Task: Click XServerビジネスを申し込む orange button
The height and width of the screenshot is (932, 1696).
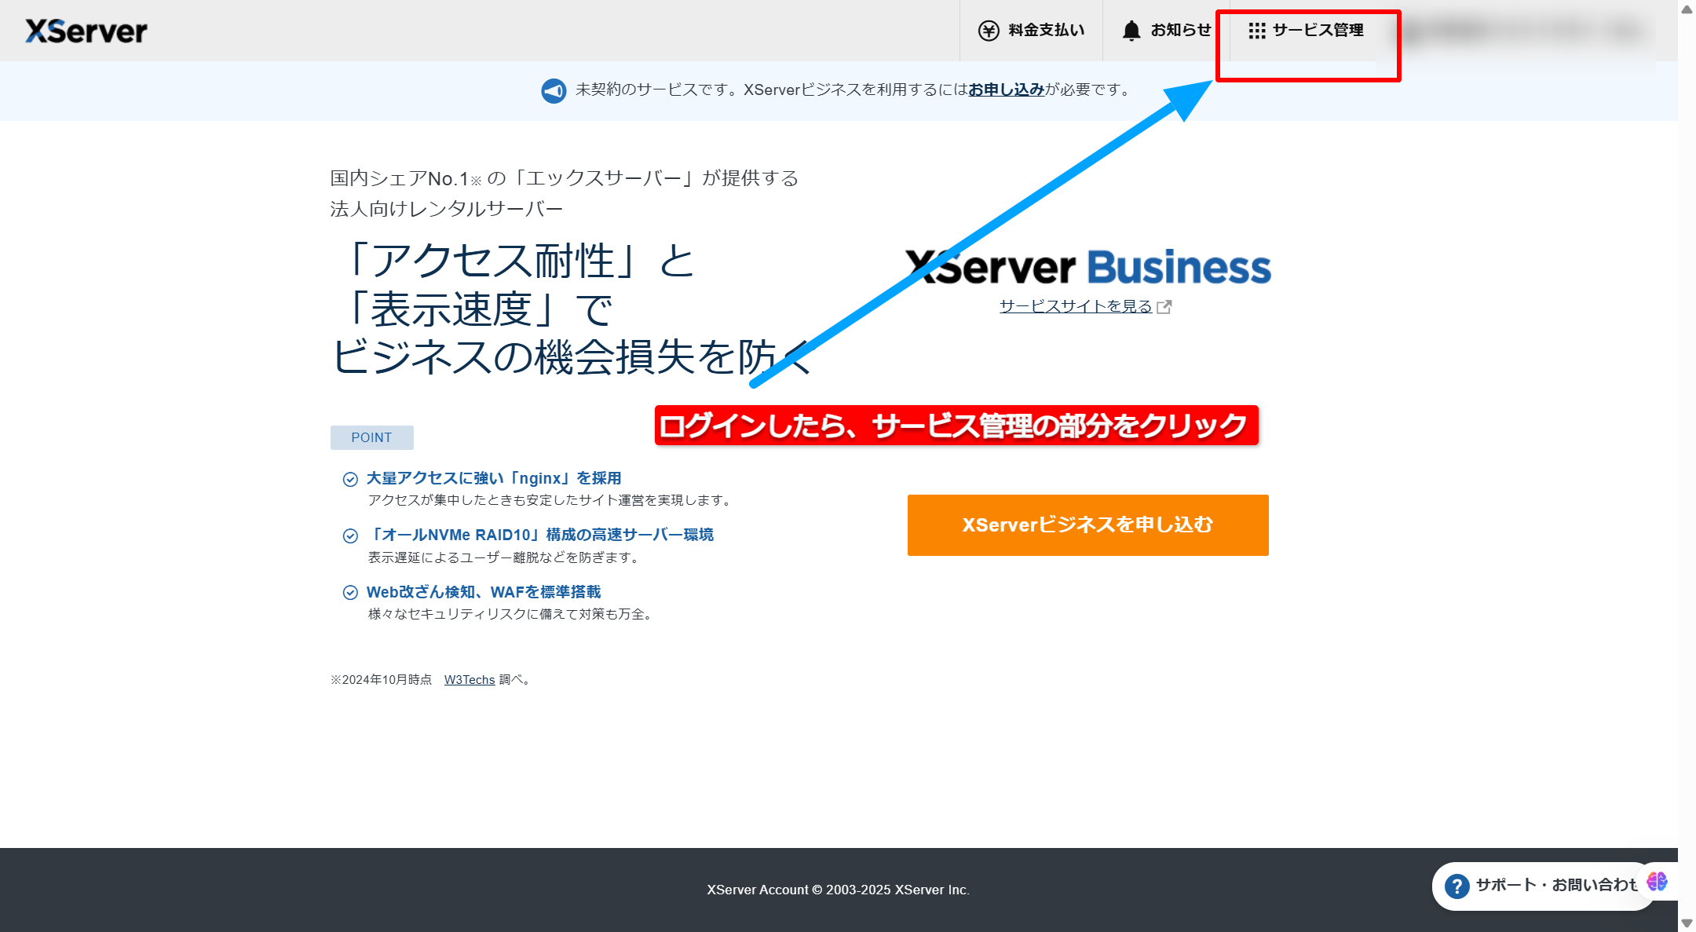Action: [x=1087, y=525]
